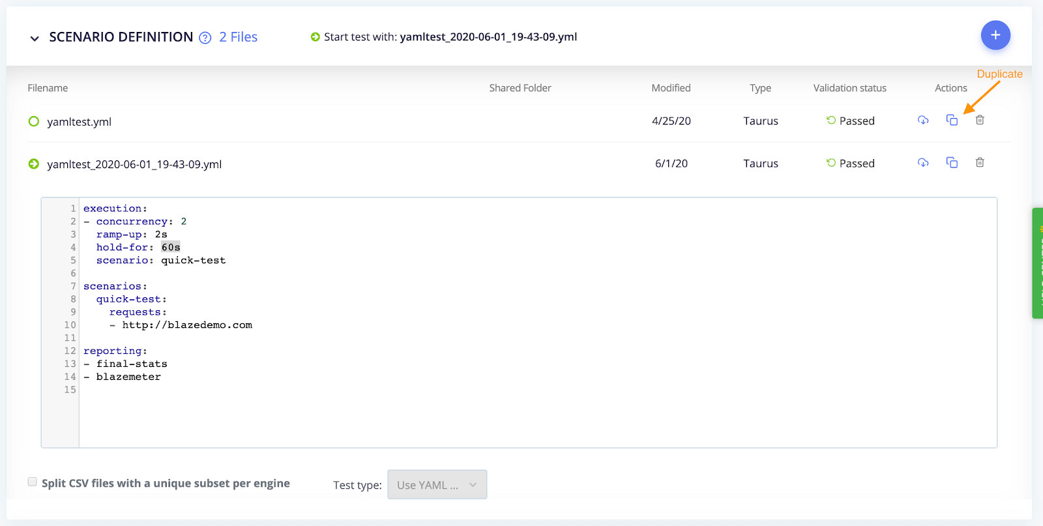Image resolution: width=1043 pixels, height=526 pixels.
Task: Open the Test type dropdown
Action: coord(437,484)
